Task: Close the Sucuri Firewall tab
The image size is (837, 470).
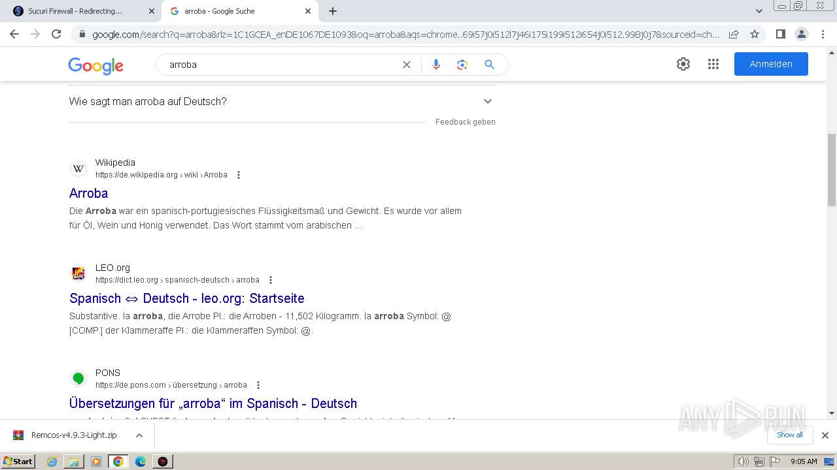Action: (151, 11)
